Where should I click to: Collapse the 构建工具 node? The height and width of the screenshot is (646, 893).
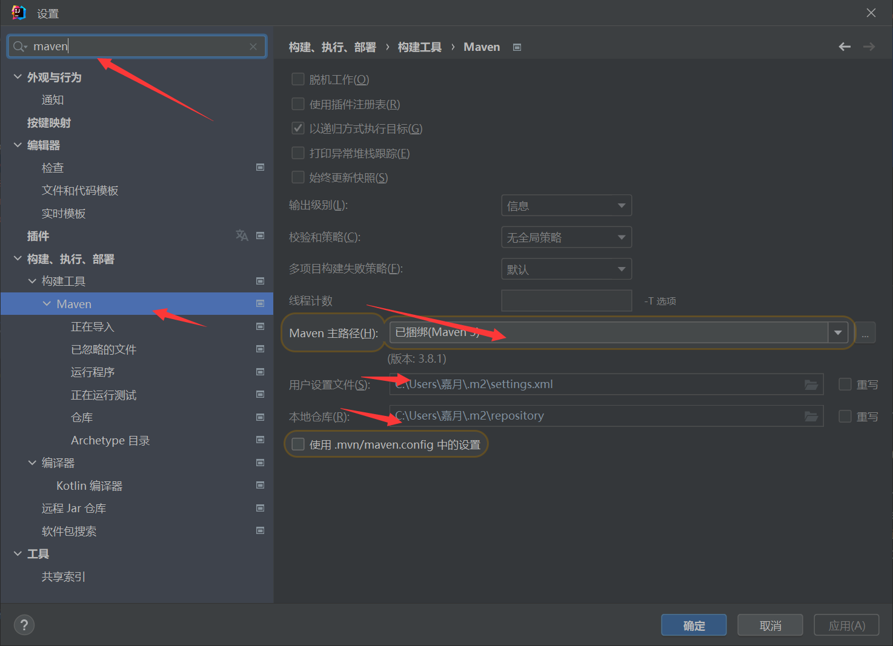pos(32,281)
